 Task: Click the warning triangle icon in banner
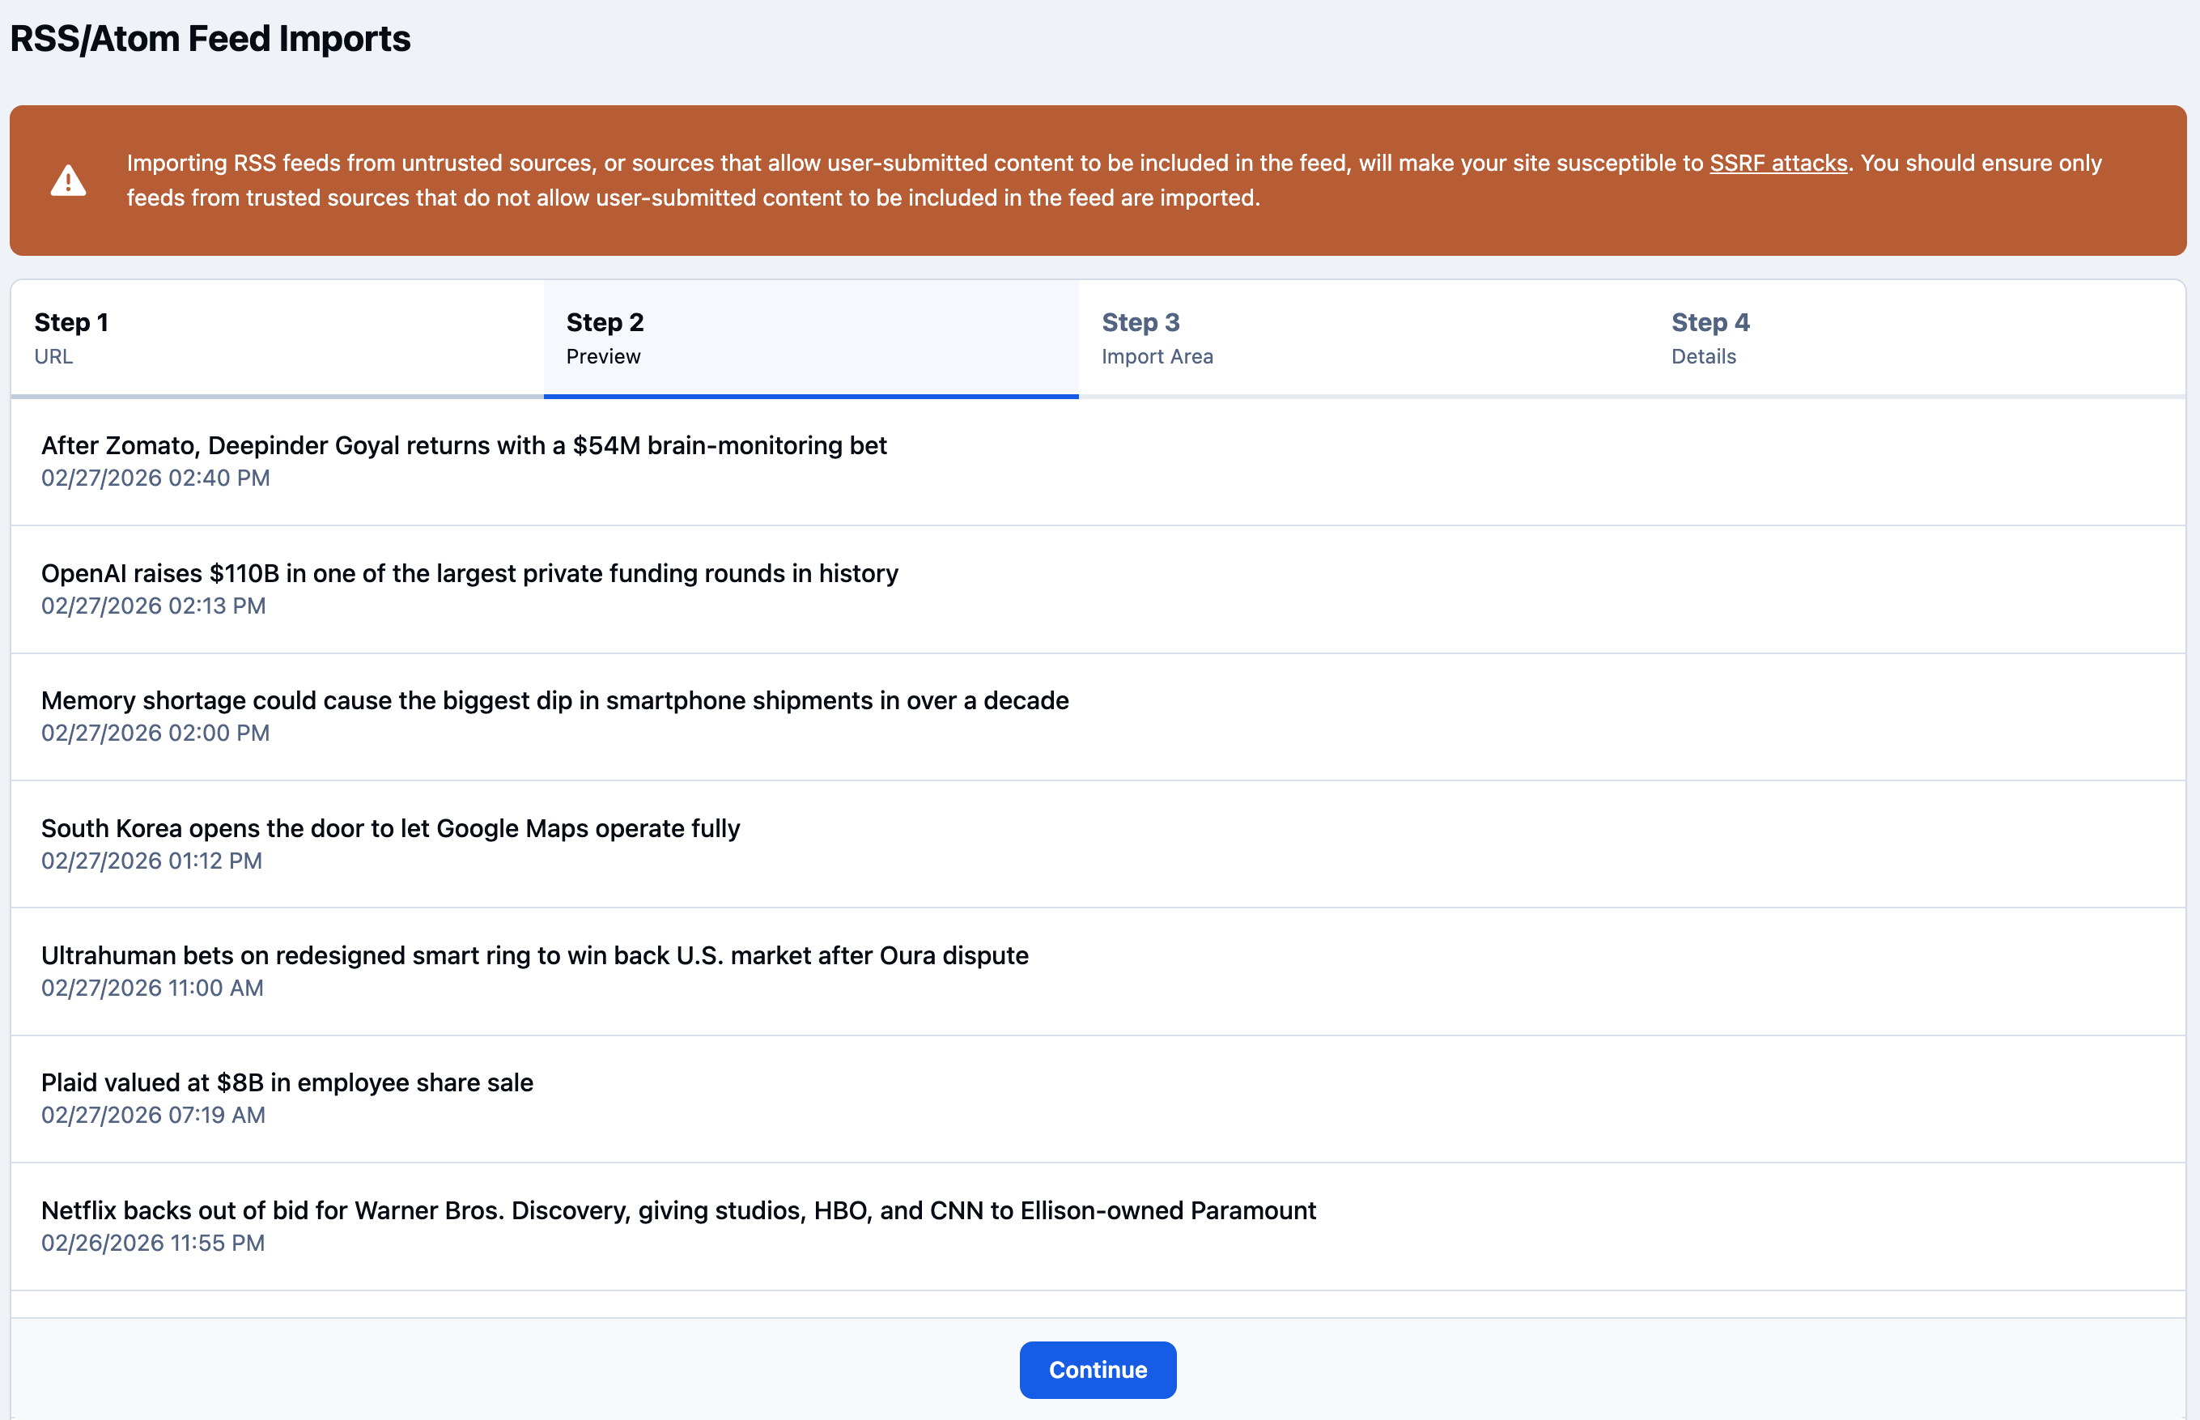68,181
